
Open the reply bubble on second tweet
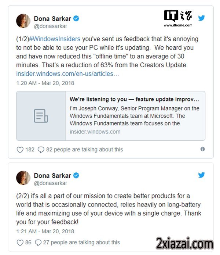[x=38, y=243]
